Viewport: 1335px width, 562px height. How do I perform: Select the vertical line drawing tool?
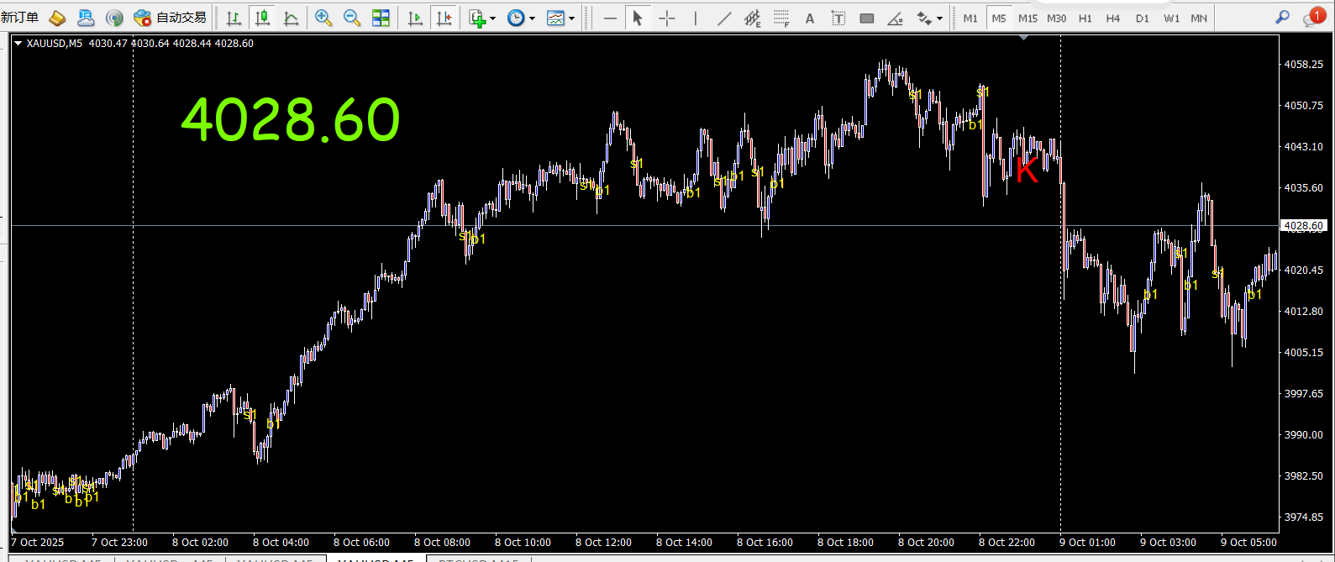click(696, 18)
